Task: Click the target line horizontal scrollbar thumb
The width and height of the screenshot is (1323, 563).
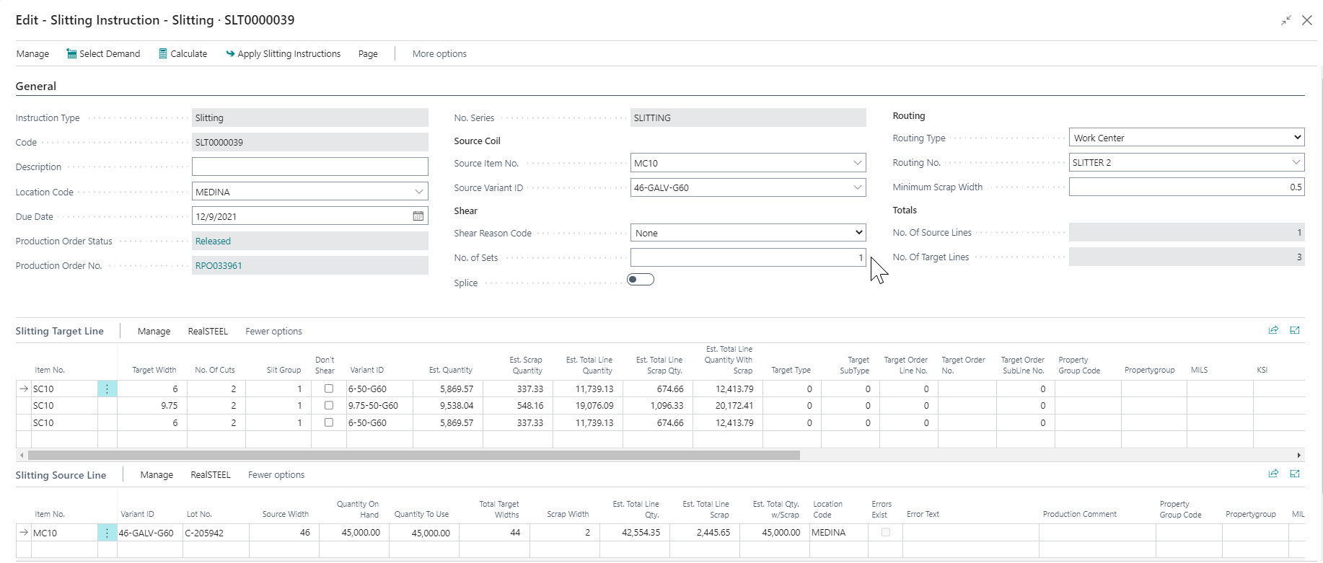Action: (413, 455)
